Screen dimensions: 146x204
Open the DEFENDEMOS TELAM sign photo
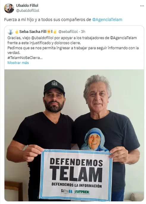point(74,135)
